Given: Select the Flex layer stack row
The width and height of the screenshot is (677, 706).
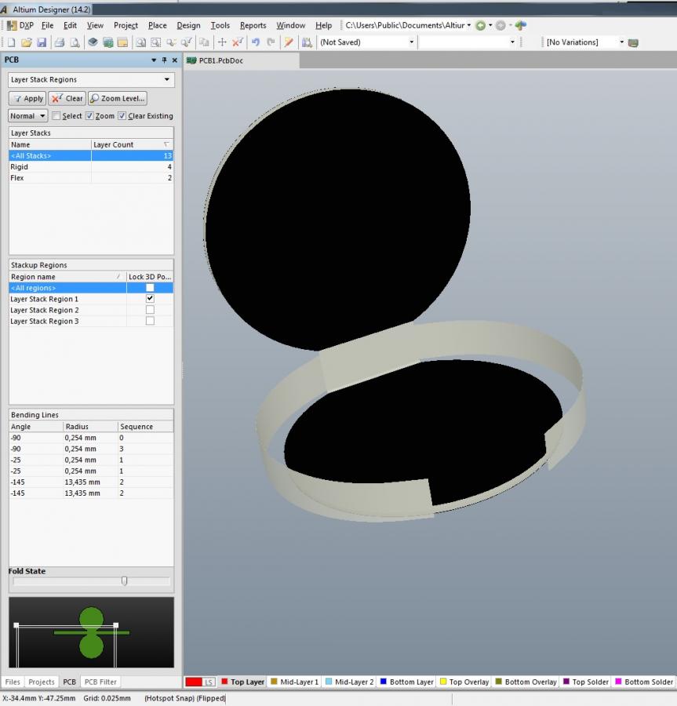Looking at the screenshot, I should (17, 178).
